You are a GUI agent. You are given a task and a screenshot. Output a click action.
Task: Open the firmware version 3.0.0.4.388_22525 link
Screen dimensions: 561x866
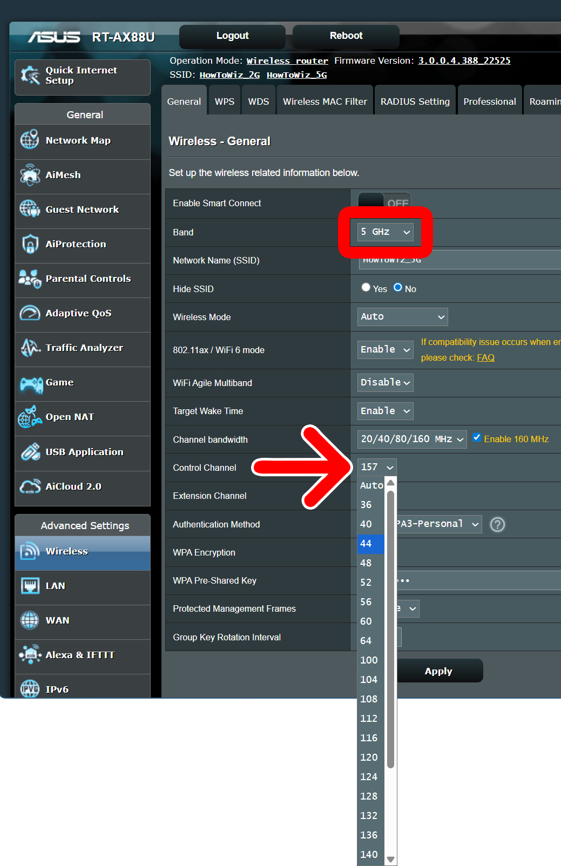click(464, 61)
